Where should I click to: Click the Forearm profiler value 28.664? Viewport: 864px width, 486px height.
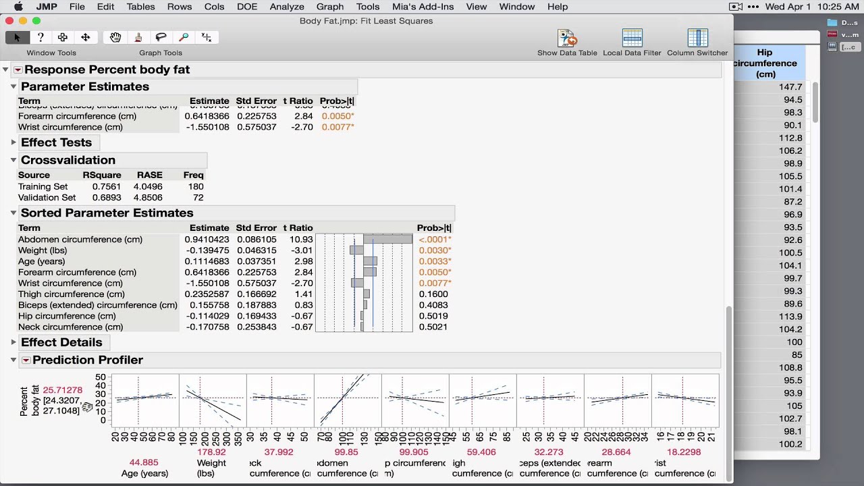pos(616,452)
